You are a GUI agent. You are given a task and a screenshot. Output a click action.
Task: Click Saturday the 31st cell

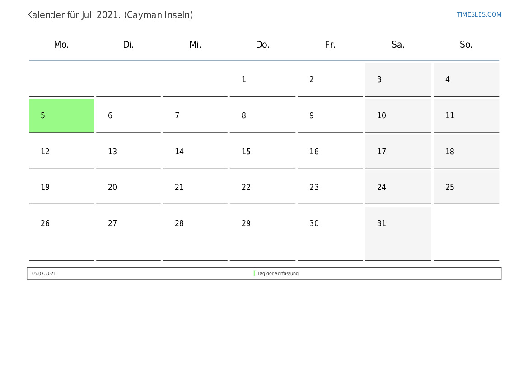pyautogui.click(x=398, y=234)
